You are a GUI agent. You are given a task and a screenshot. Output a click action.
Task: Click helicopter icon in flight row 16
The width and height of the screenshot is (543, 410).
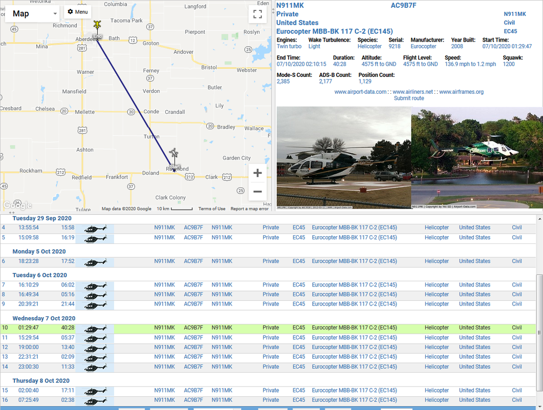click(95, 401)
